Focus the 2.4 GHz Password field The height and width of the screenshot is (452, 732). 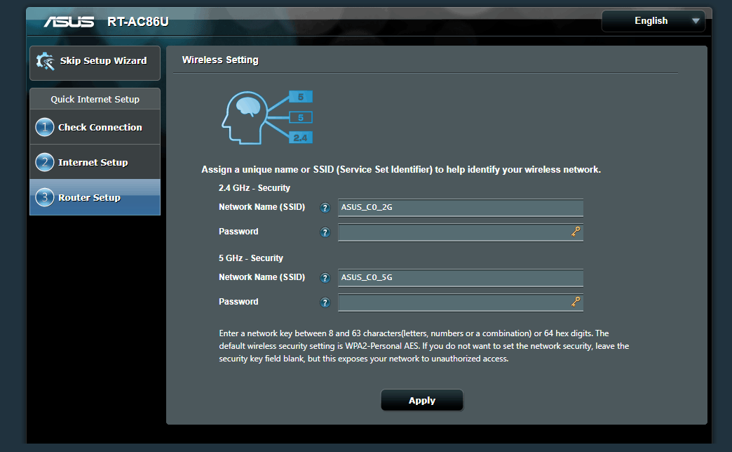pyautogui.click(x=460, y=232)
